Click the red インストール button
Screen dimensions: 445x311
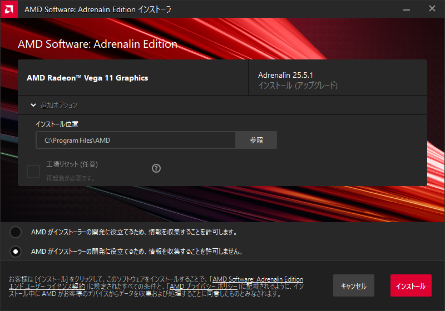click(x=411, y=285)
